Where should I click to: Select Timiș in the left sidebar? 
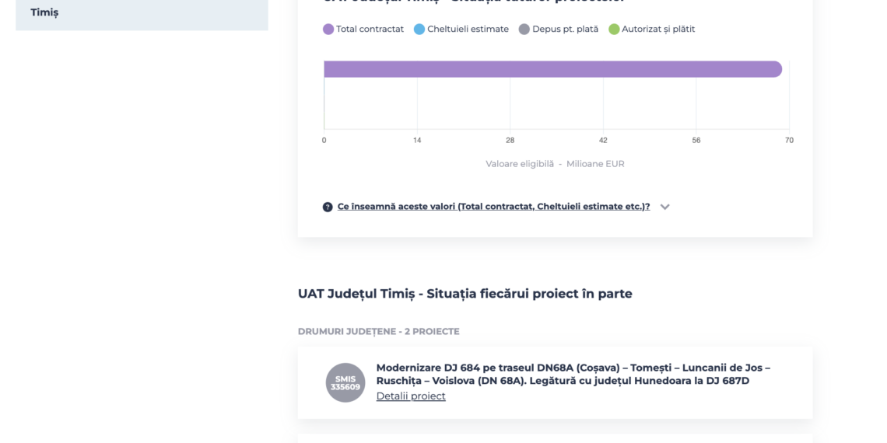tap(44, 12)
